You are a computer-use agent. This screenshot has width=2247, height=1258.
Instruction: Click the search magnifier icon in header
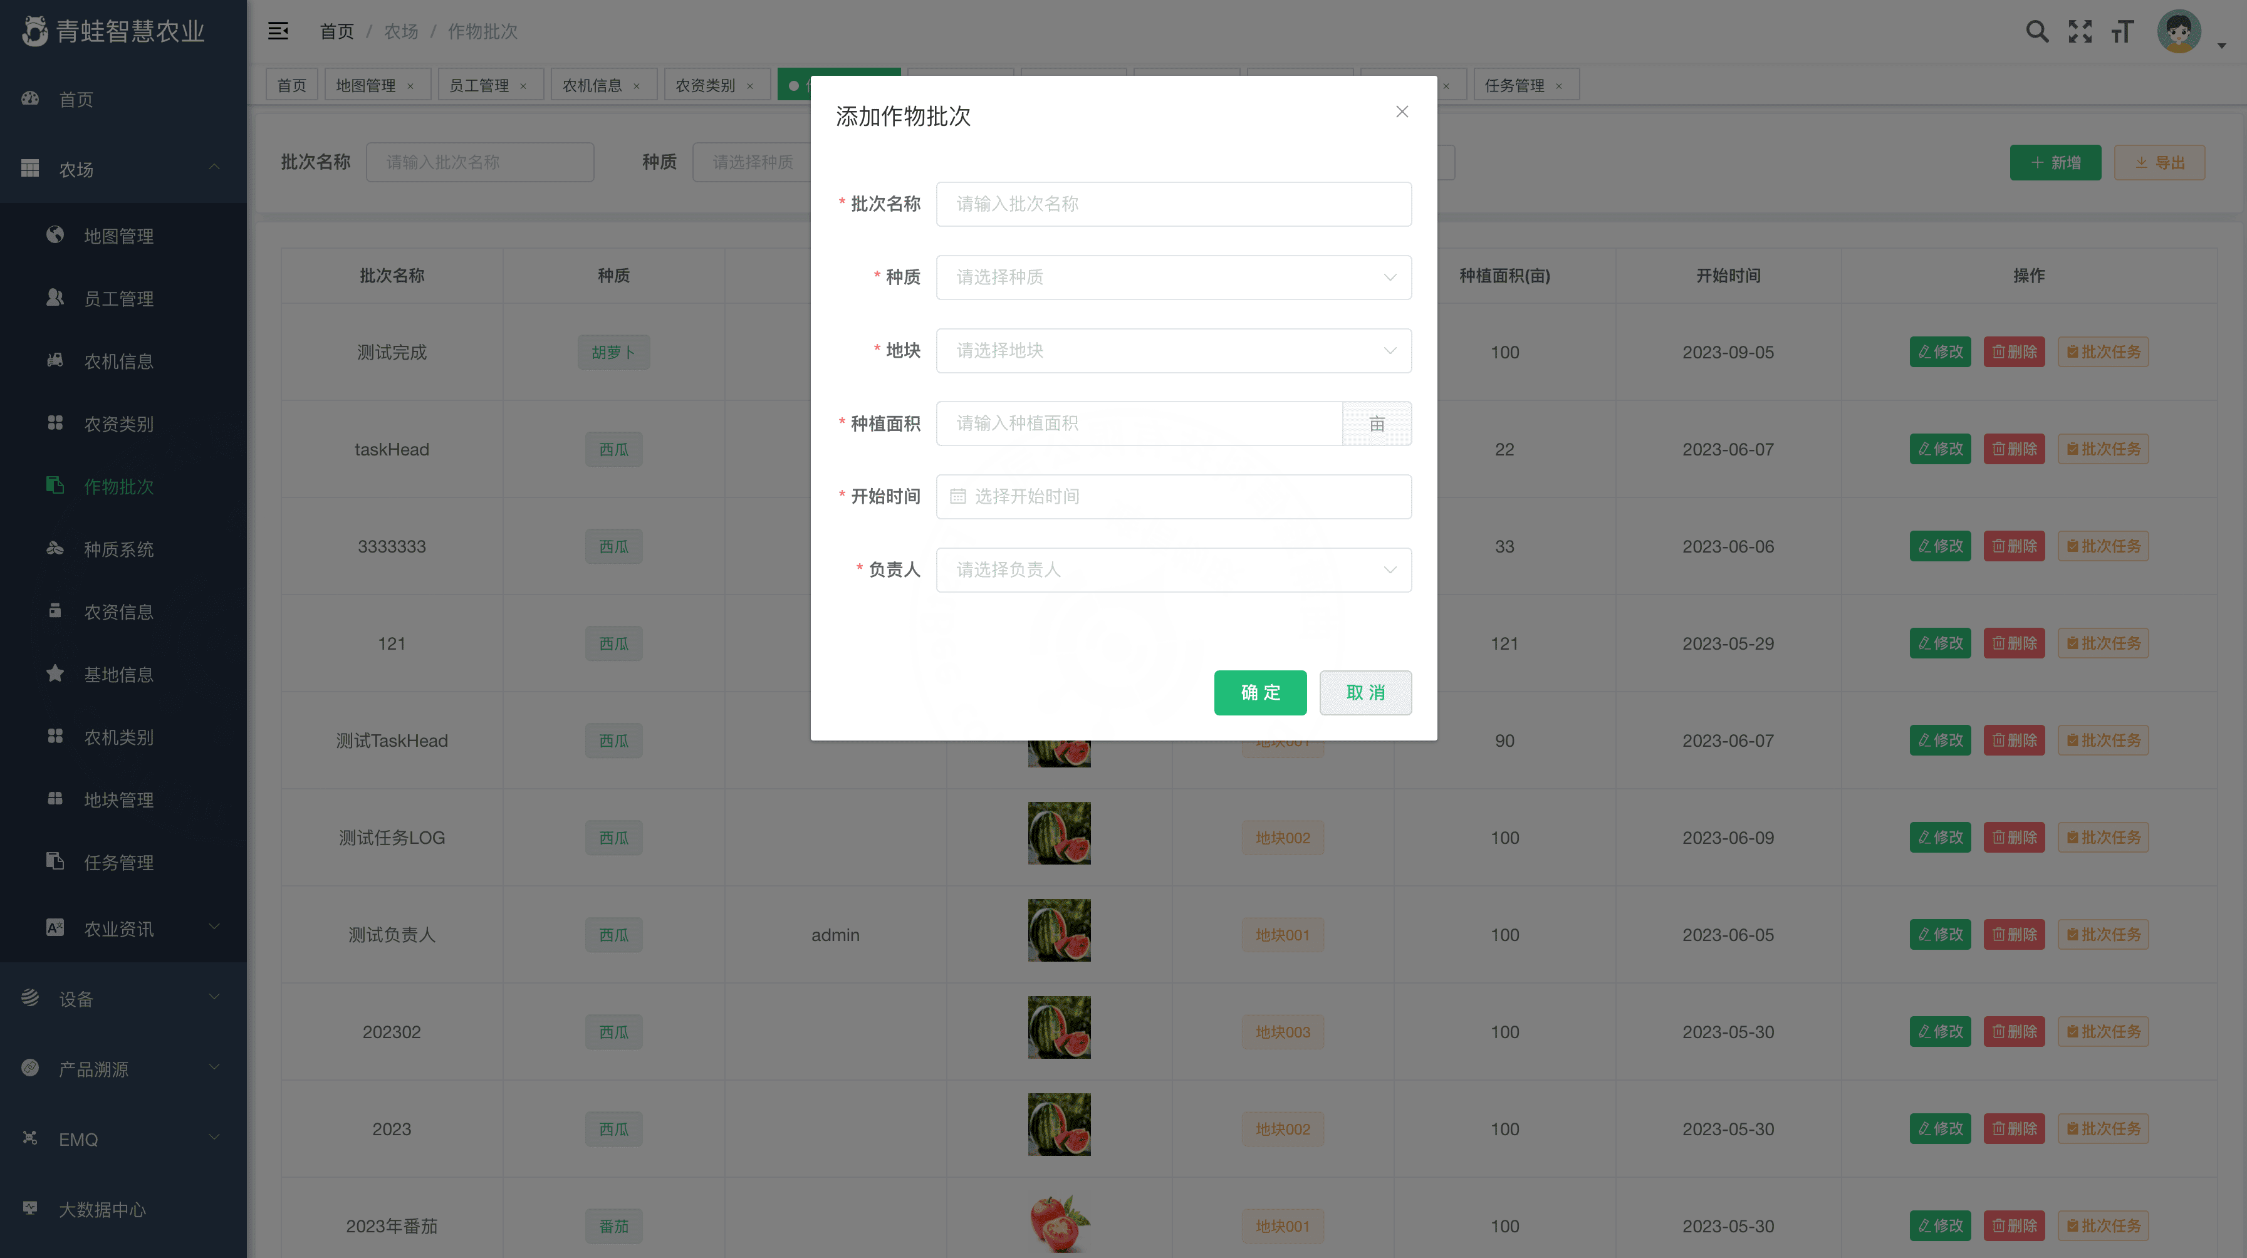pyautogui.click(x=2037, y=31)
